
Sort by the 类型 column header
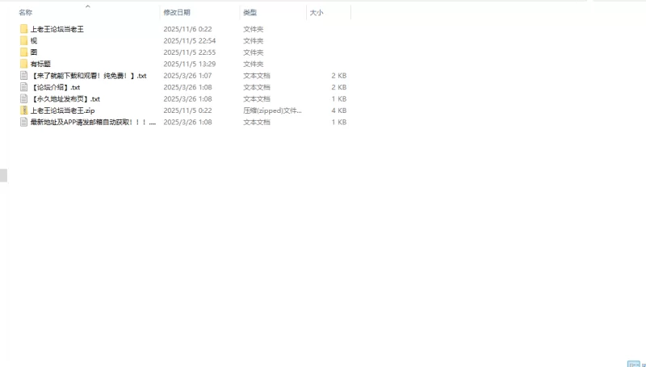pos(250,12)
